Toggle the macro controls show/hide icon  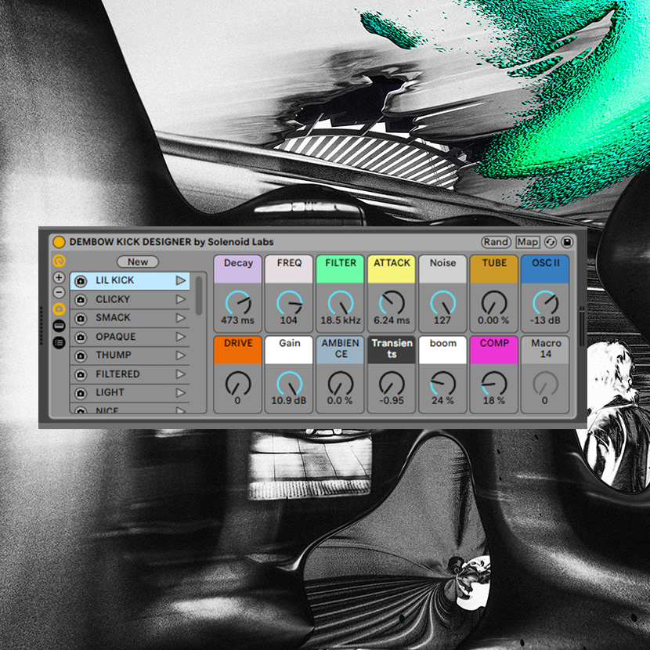(x=59, y=261)
